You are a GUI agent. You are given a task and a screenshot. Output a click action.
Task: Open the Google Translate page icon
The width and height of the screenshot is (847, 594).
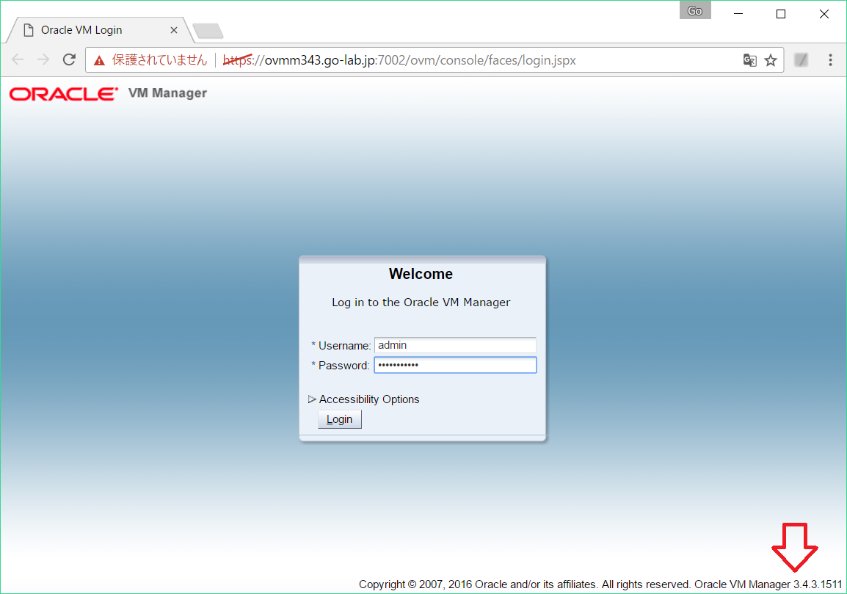point(749,60)
